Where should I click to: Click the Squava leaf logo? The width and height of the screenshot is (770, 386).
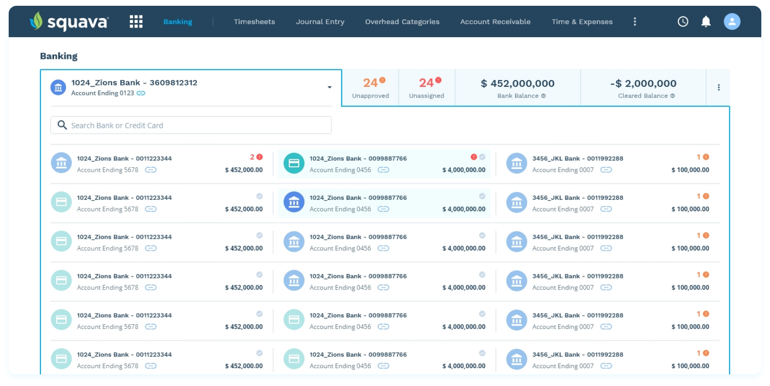tap(36, 21)
